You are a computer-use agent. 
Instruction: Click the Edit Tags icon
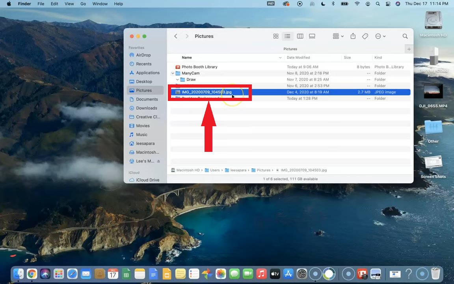pyautogui.click(x=365, y=36)
